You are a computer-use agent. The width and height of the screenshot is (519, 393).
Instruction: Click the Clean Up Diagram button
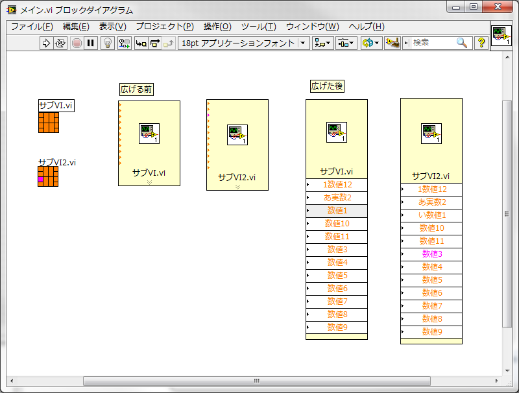click(x=392, y=43)
